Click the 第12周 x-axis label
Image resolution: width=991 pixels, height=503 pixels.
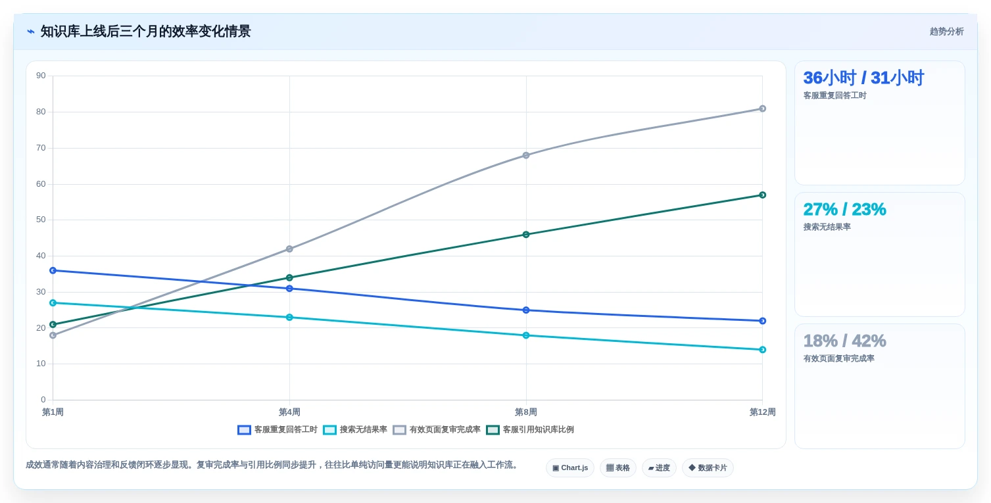pos(762,412)
